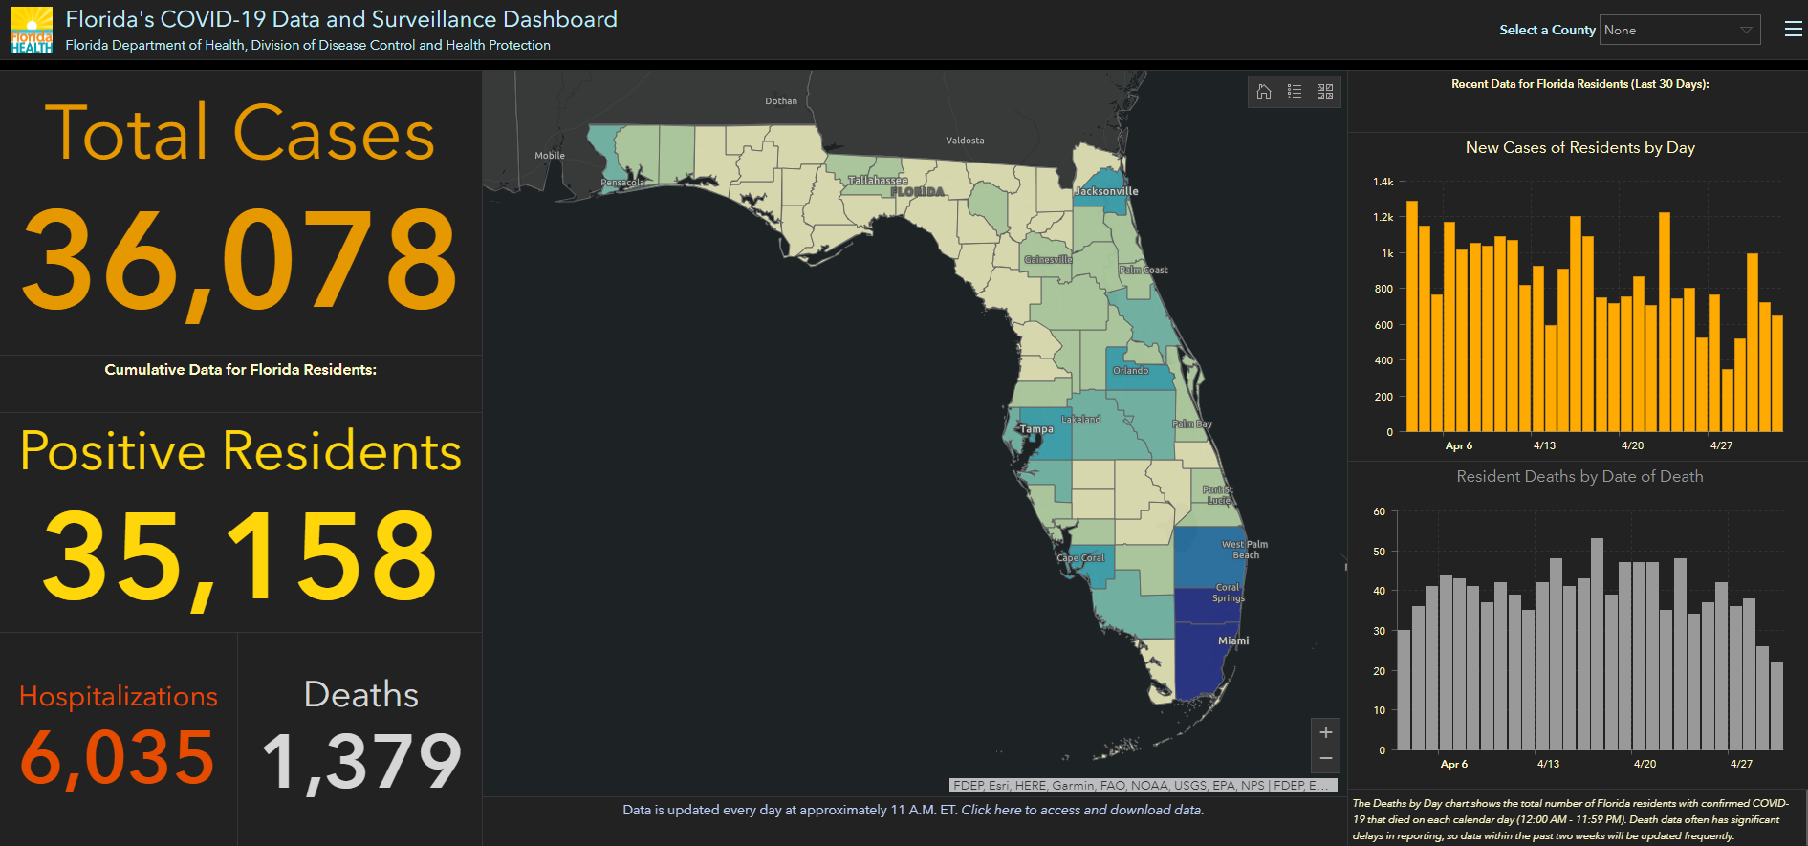Click the Port St. Lucie map label
The image size is (1808, 846).
[1218, 495]
